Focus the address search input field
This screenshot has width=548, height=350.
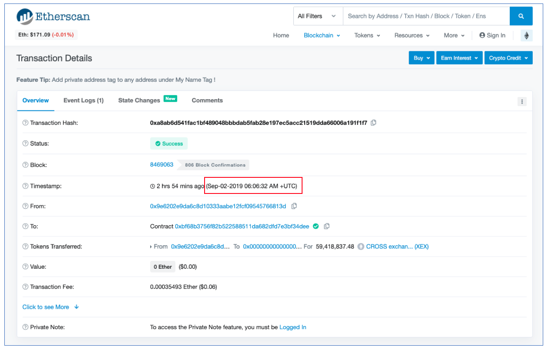[x=426, y=16]
